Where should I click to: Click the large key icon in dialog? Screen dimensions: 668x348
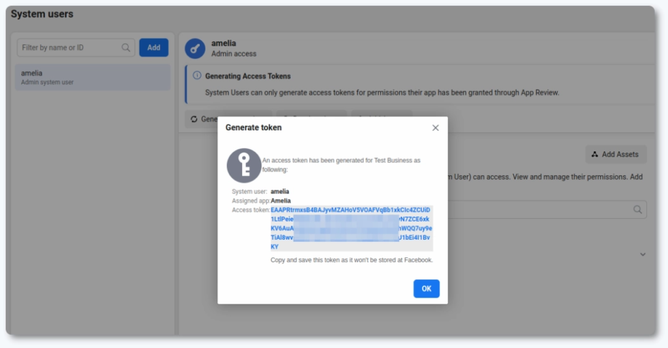[x=243, y=165]
